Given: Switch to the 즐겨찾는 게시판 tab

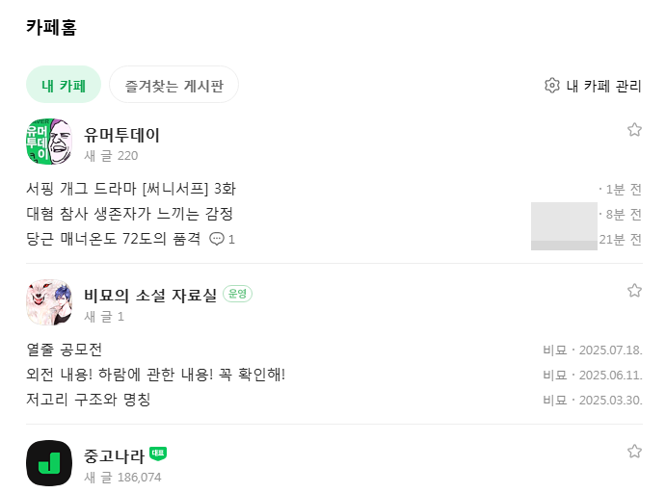Looking at the screenshot, I should 173,85.
